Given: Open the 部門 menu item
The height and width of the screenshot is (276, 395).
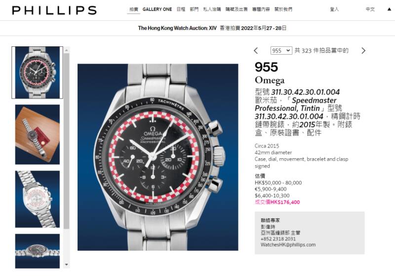Looking at the screenshot, I should coord(194,9).
